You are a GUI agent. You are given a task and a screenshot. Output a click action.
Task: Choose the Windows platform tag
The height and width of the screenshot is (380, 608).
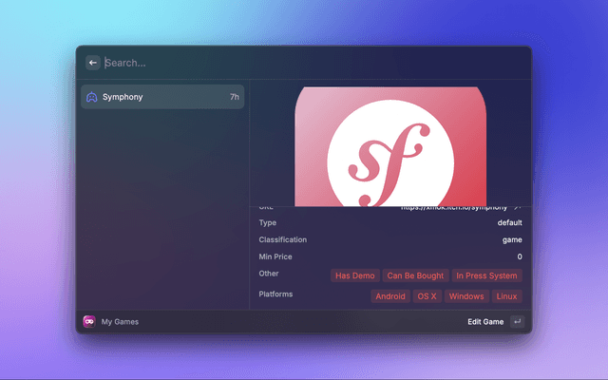[465, 296]
